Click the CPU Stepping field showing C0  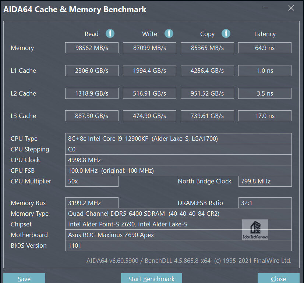coord(178,149)
